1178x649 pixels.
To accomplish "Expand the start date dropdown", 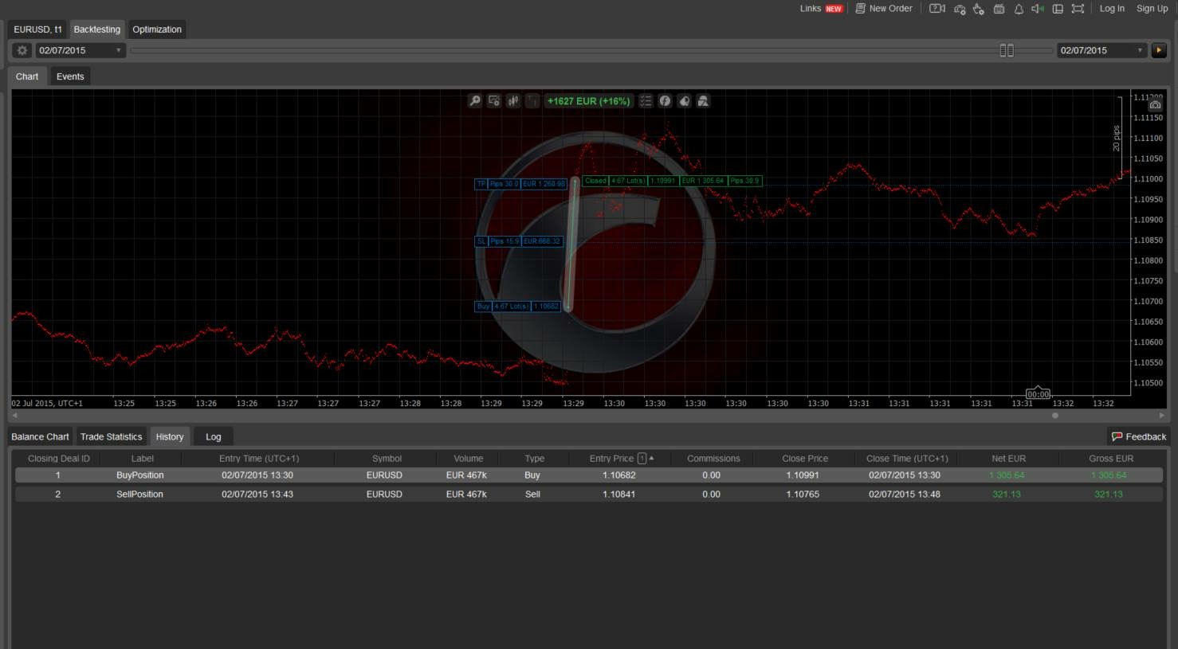I will [119, 50].
